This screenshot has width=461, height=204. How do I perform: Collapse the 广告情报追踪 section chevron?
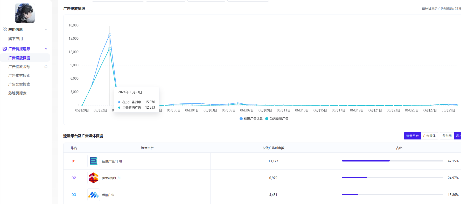[46, 49]
